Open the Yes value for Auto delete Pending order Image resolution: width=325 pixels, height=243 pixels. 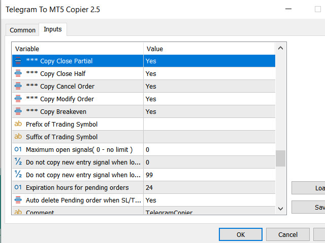point(209,200)
